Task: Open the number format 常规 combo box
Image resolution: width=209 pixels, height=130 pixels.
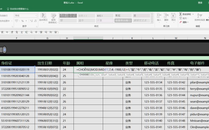Action: tap(26, 16)
